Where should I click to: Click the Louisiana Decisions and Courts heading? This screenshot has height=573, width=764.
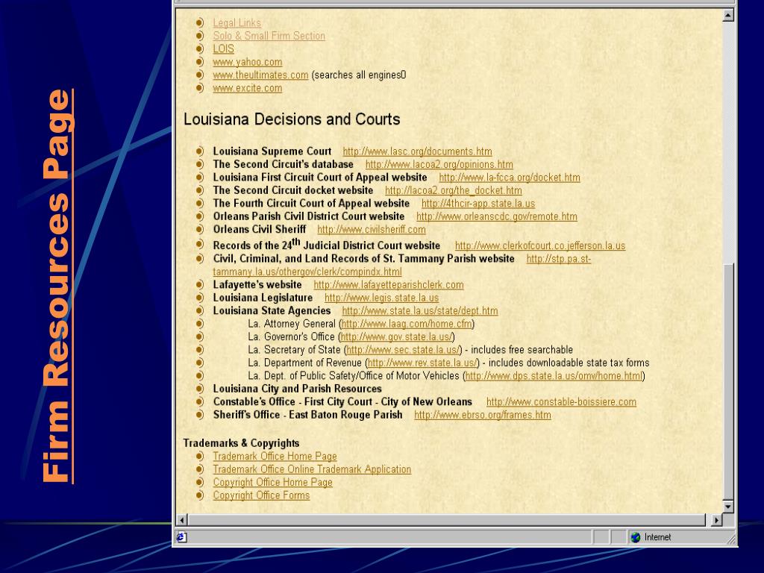point(292,119)
